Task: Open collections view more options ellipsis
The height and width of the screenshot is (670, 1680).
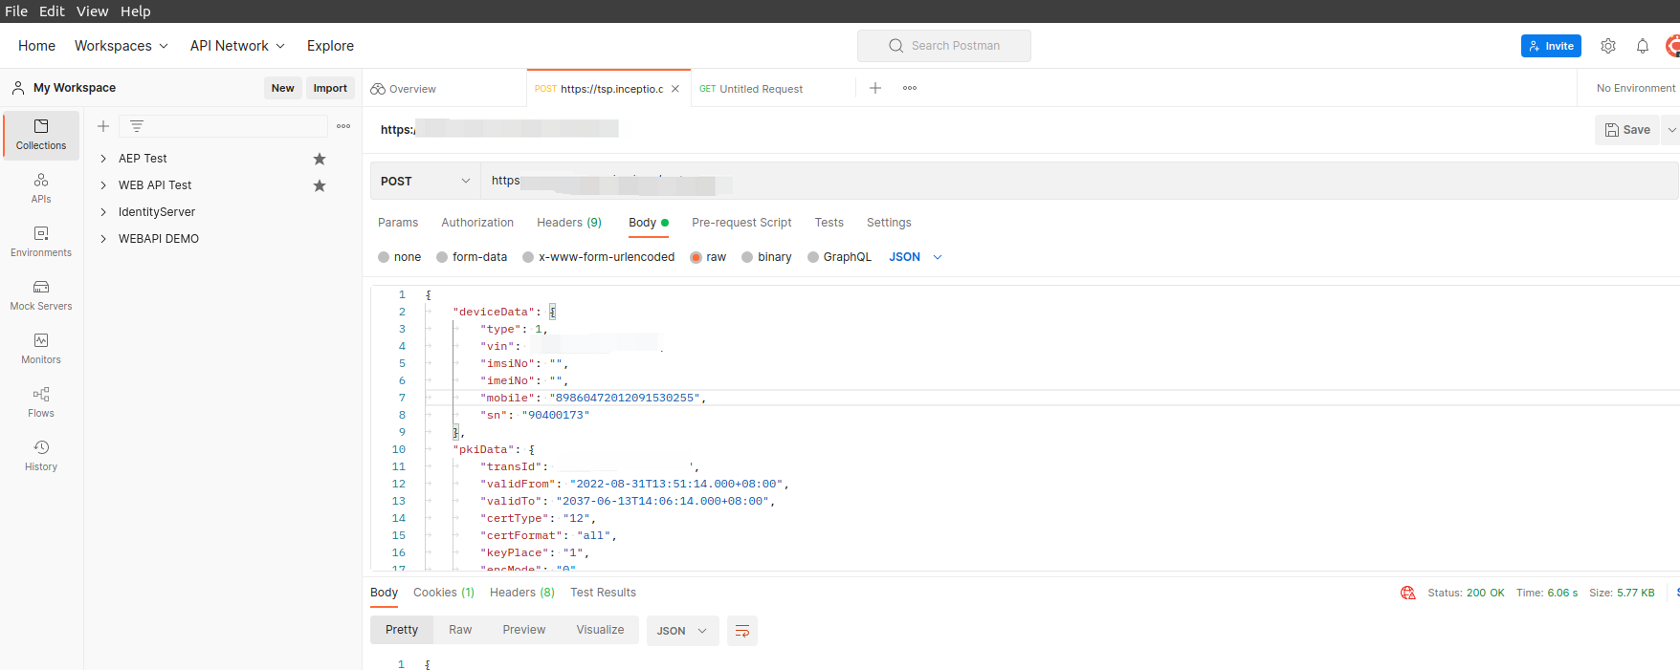Action: [x=343, y=126]
